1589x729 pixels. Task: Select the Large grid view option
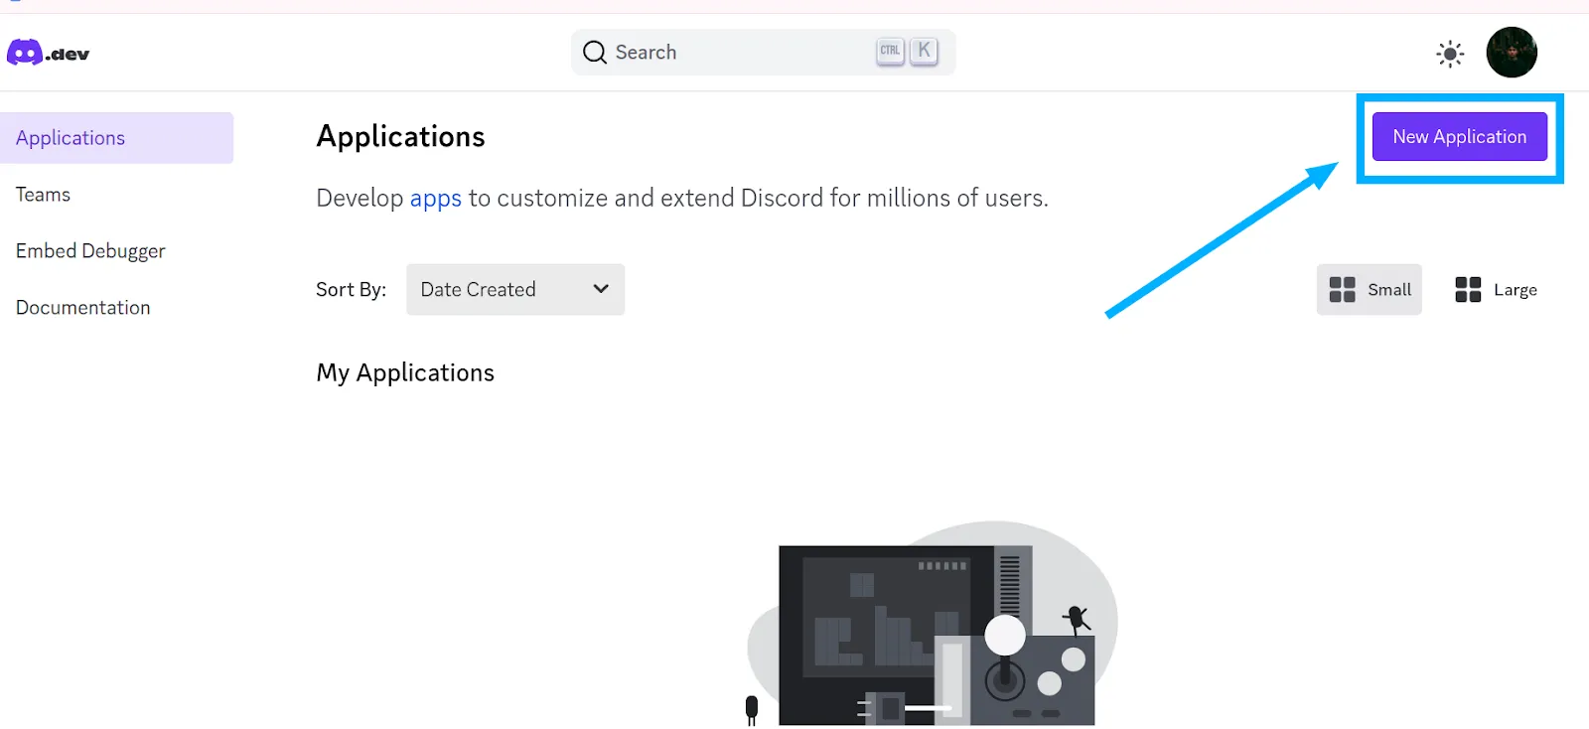pos(1496,289)
